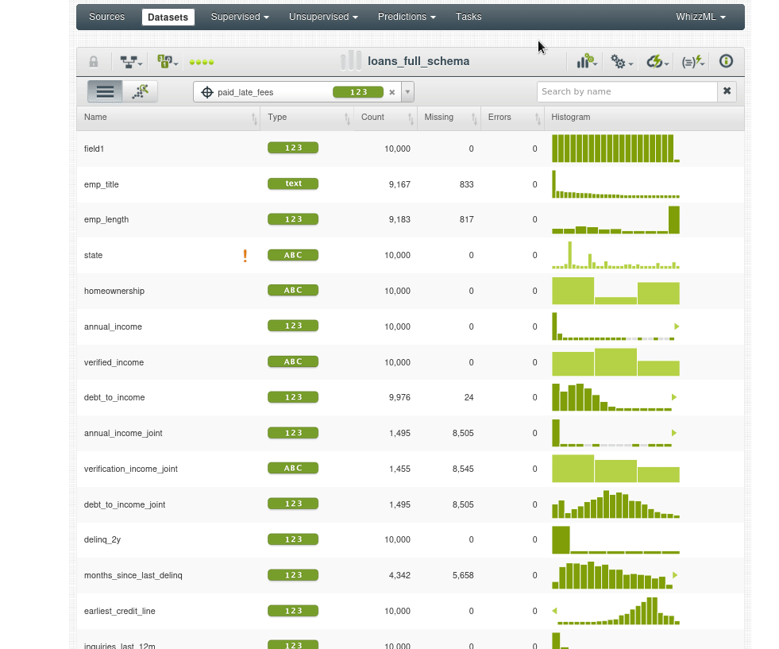Click the Search by name field
Viewport: 779px width, 649px height.
point(626,91)
